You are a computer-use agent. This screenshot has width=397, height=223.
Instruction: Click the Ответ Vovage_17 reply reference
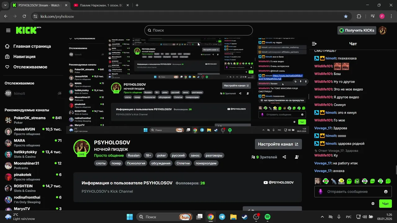coord(336,151)
